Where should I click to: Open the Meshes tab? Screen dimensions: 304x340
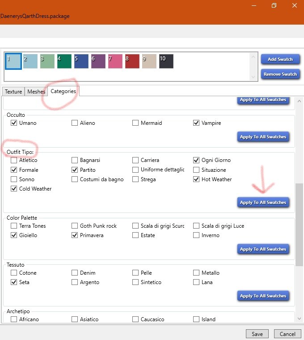click(x=36, y=92)
